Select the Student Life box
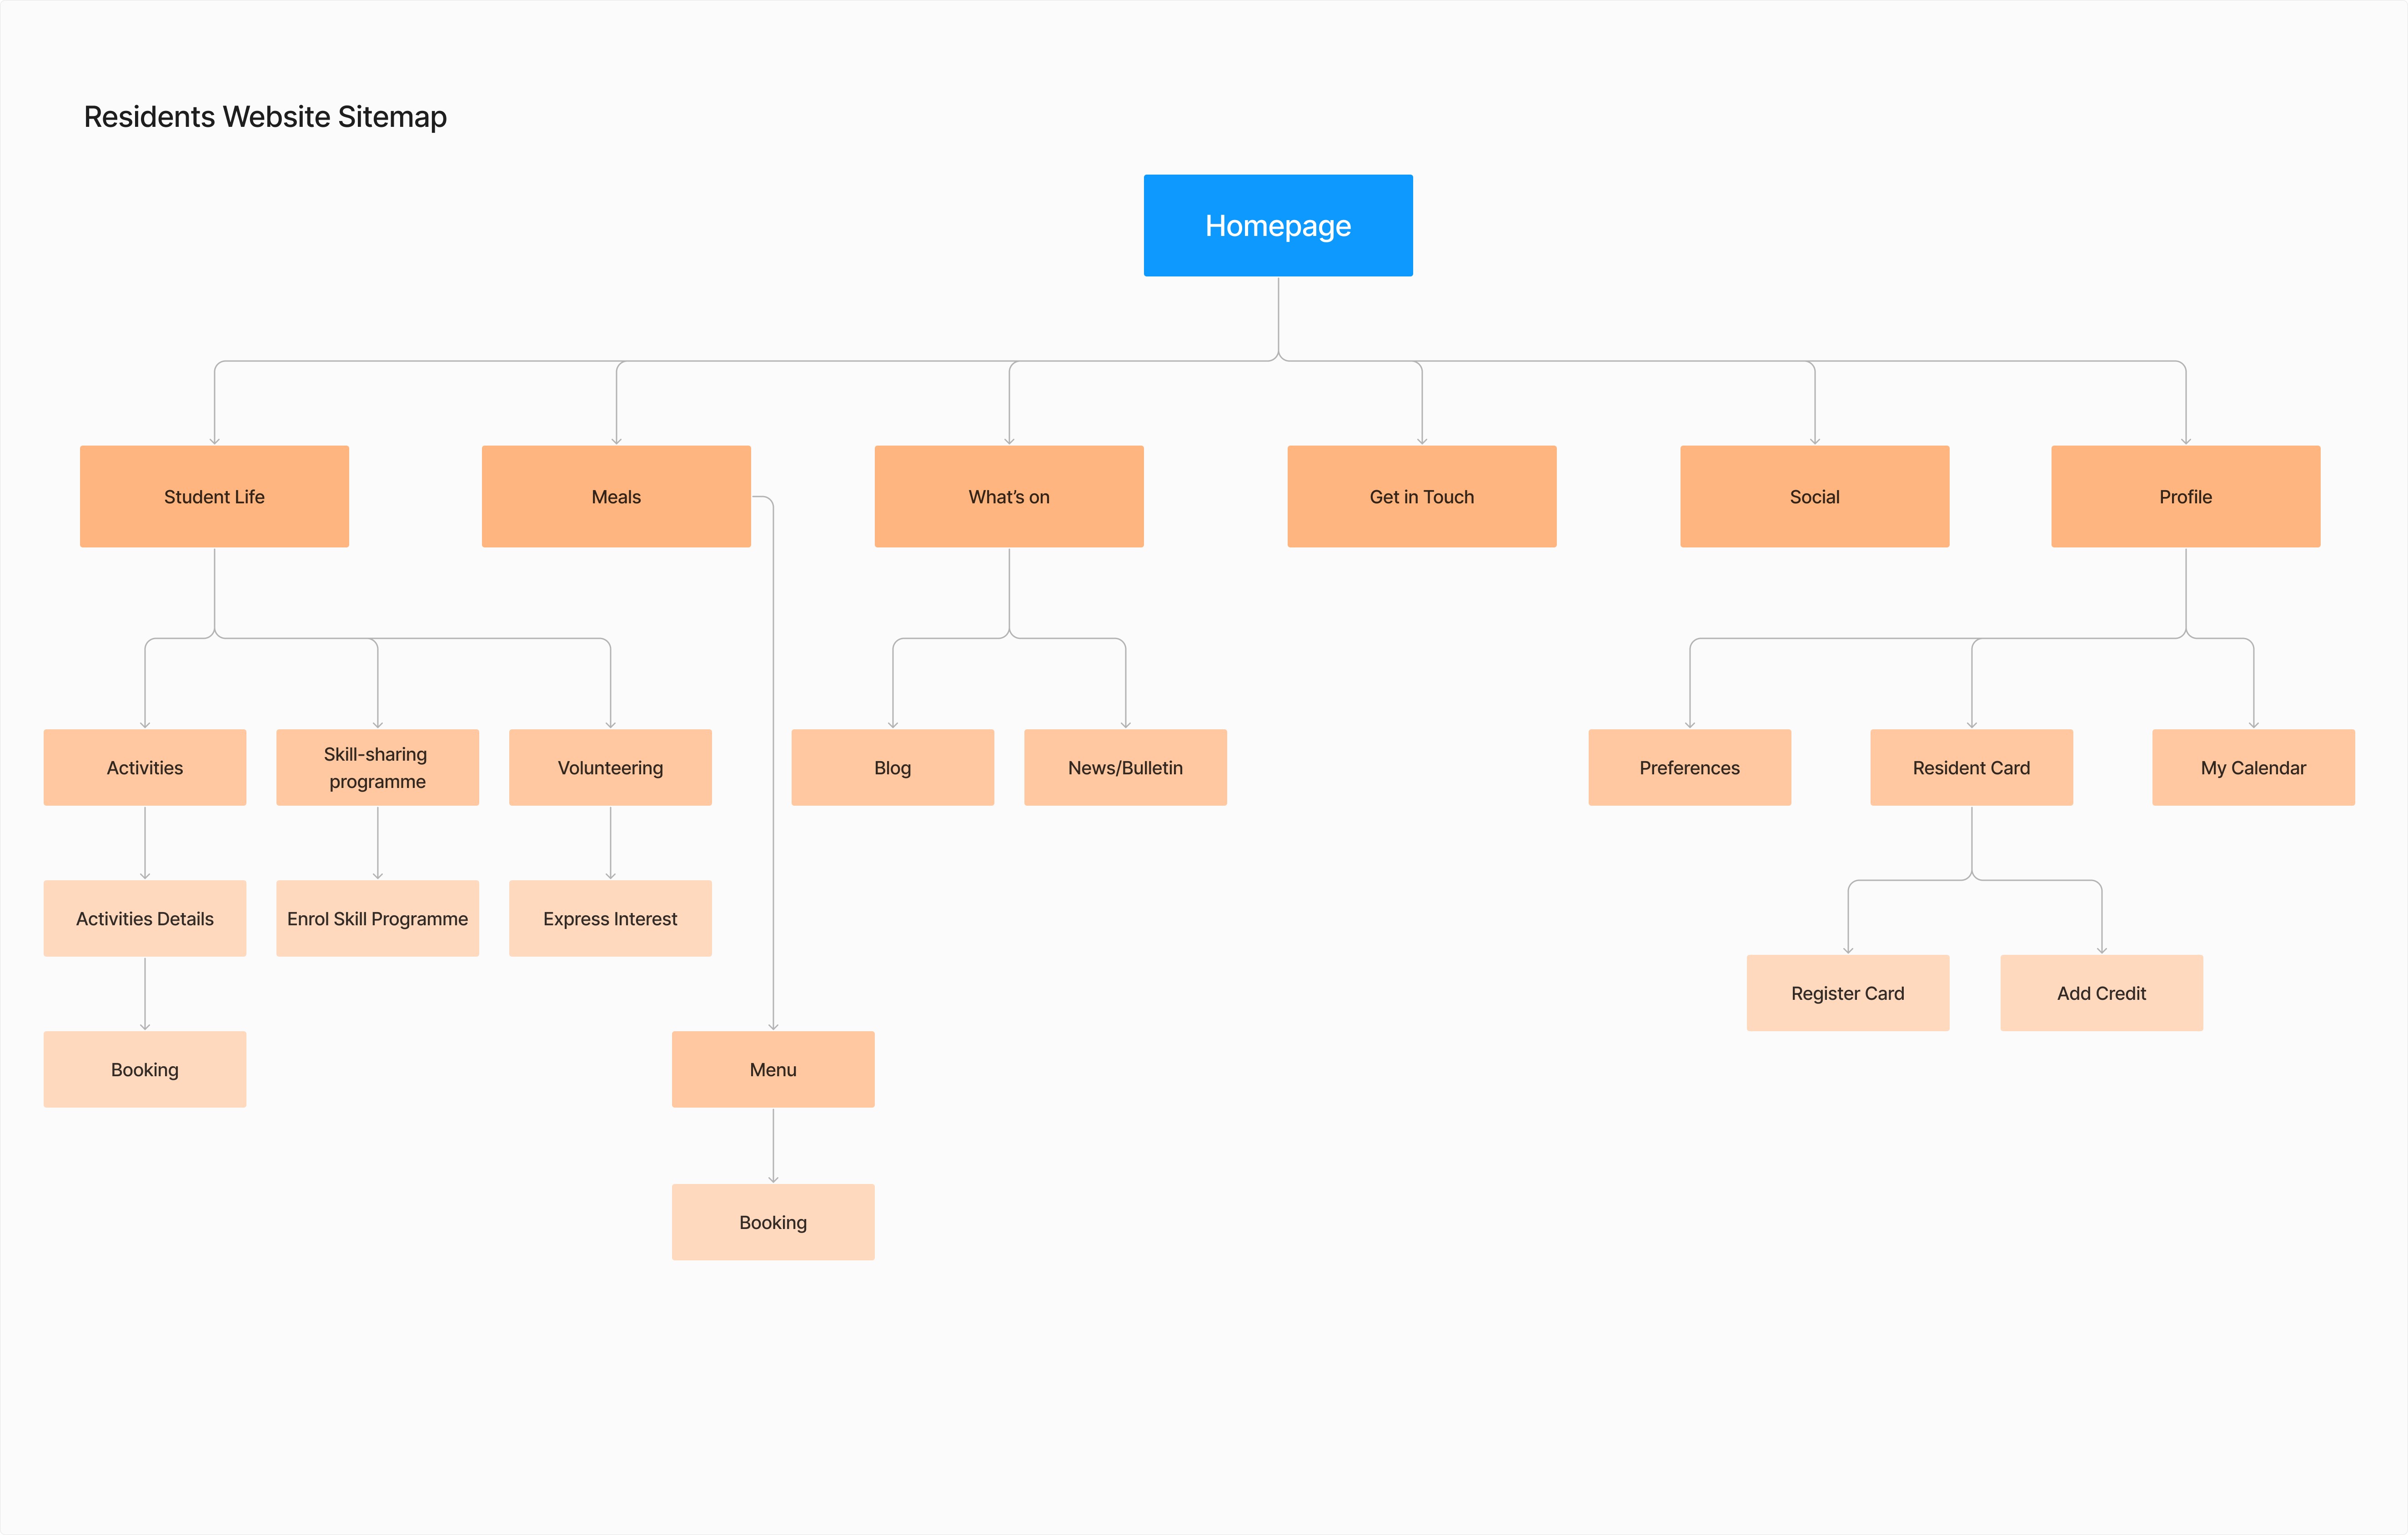This screenshot has width=2408, height=1535. click(x=214, y=496)
